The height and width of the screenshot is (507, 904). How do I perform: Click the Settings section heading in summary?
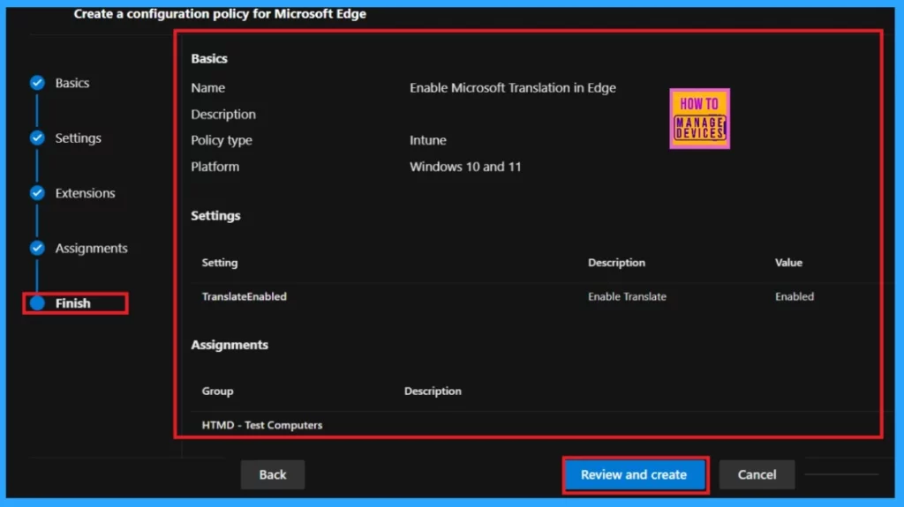(215, 216)
